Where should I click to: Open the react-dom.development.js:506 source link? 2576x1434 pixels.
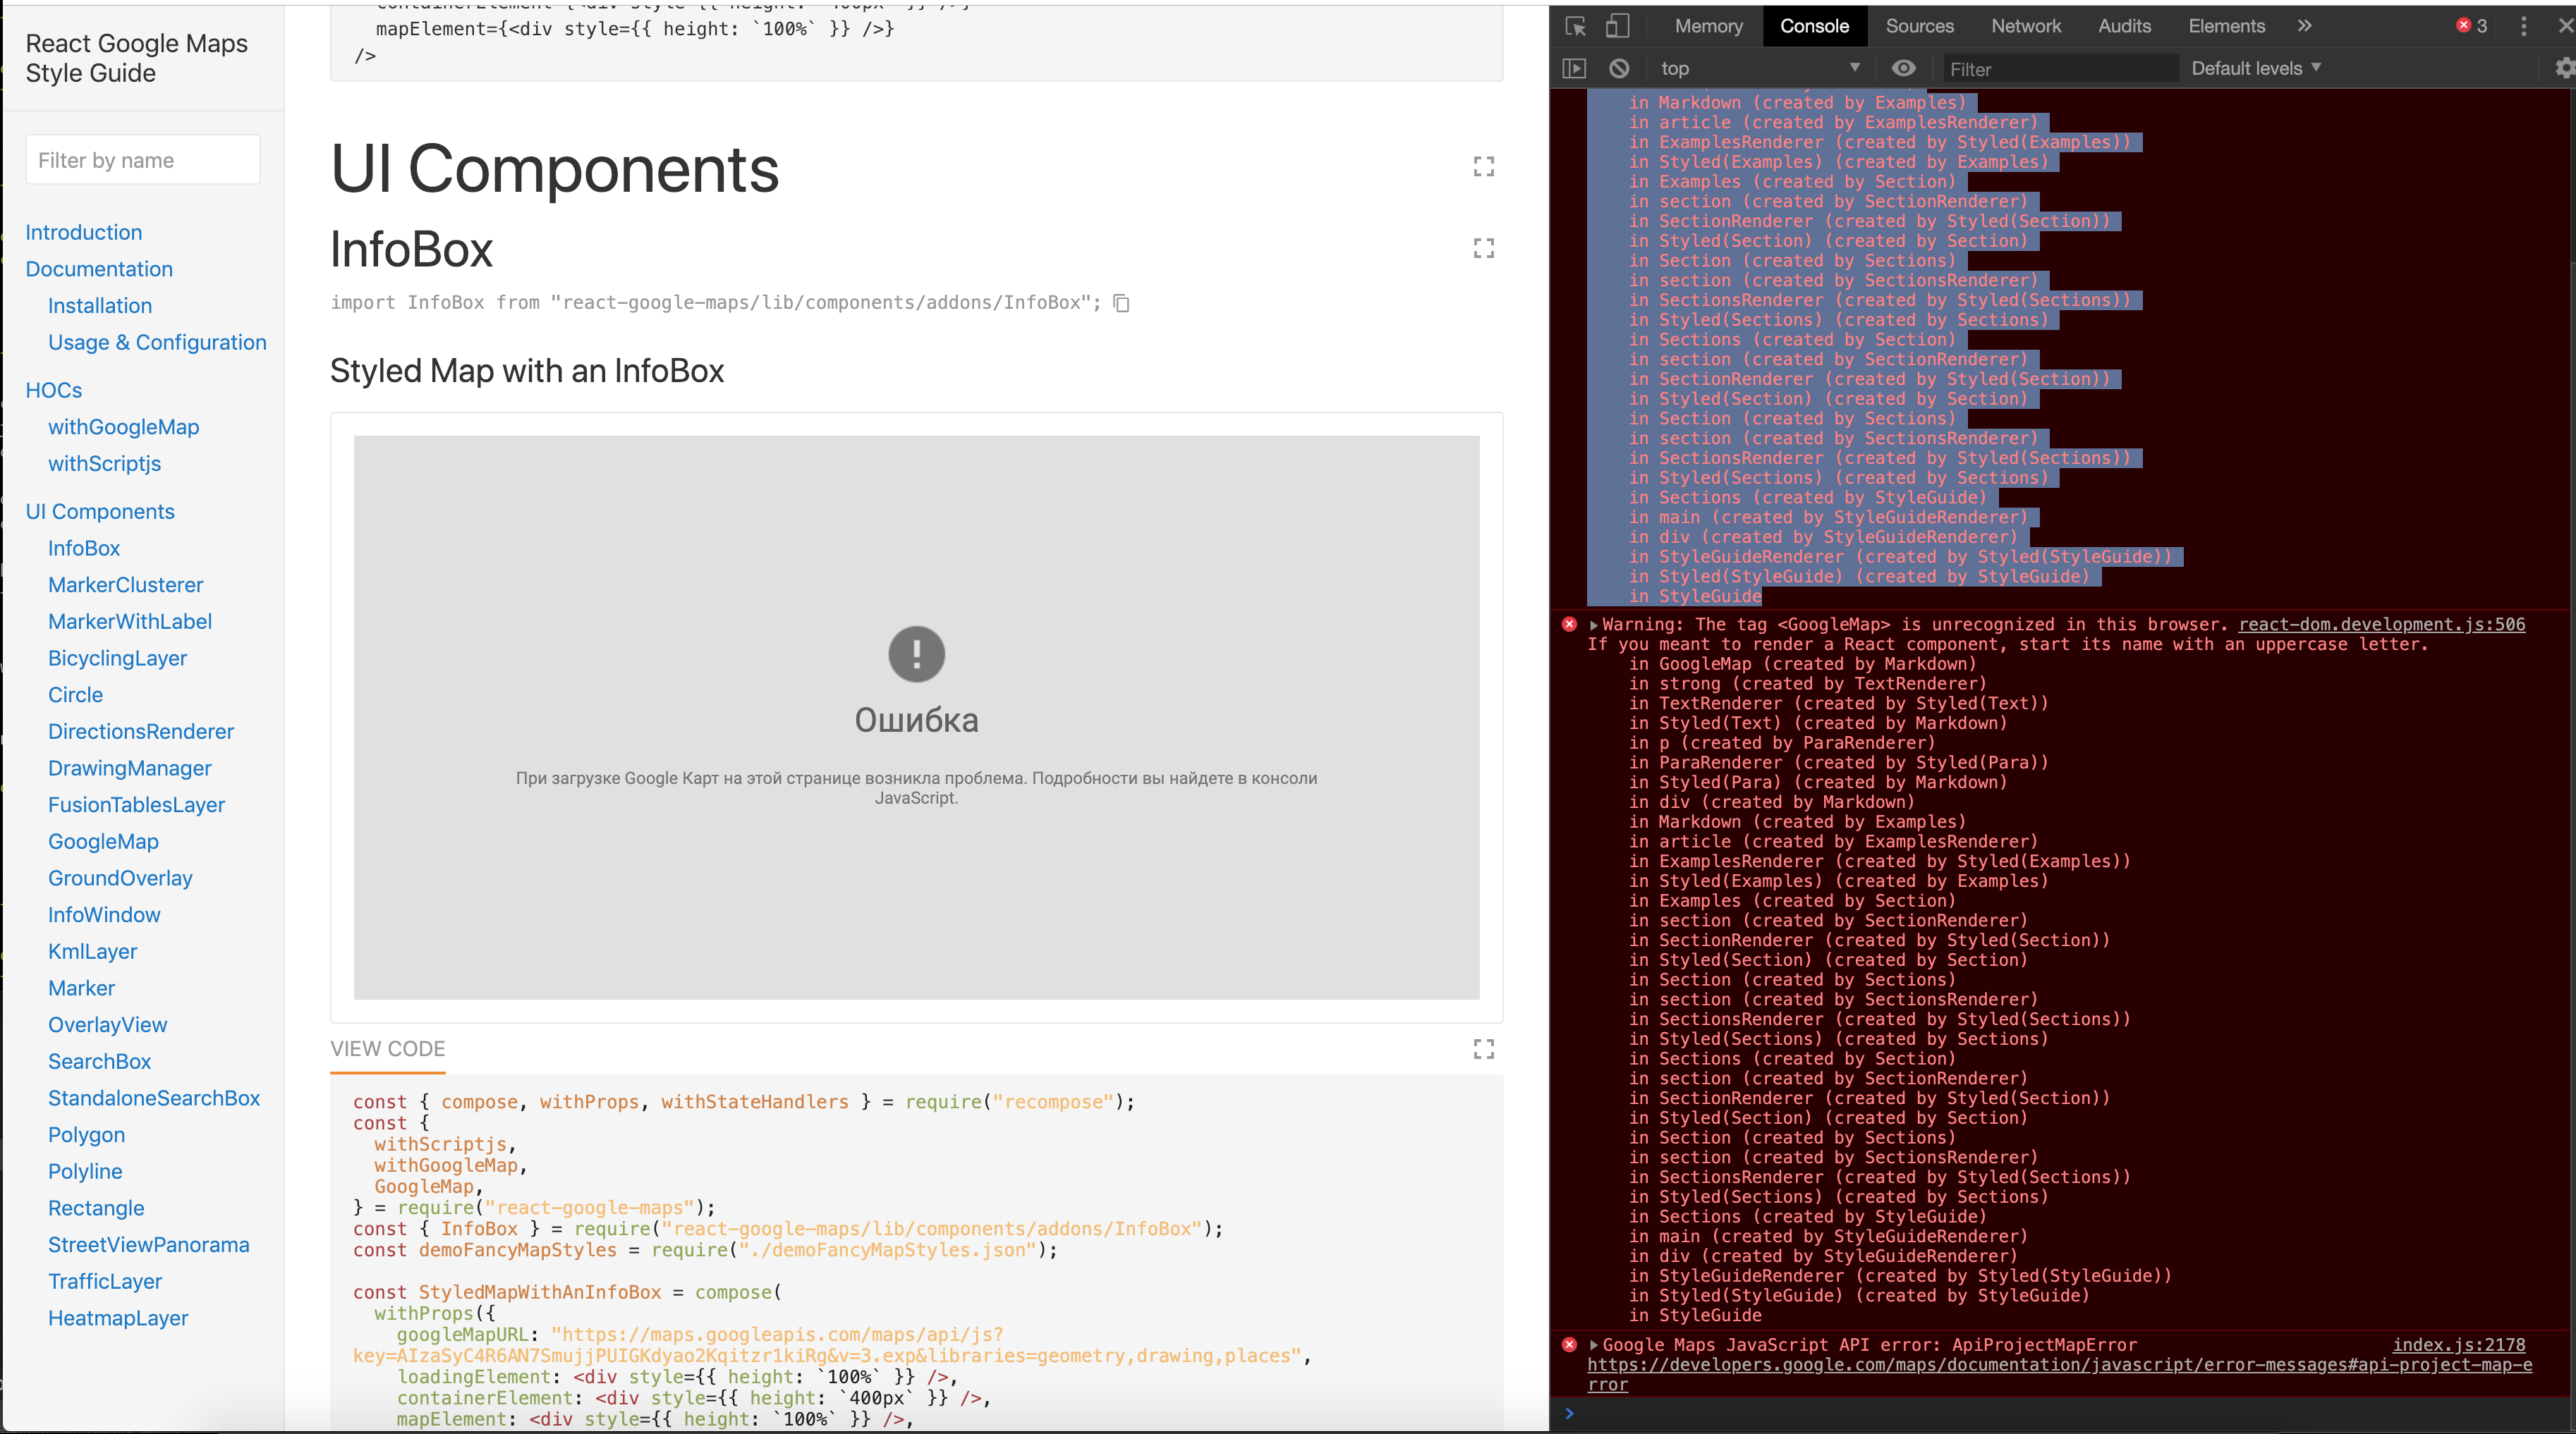pos(2382,625)
